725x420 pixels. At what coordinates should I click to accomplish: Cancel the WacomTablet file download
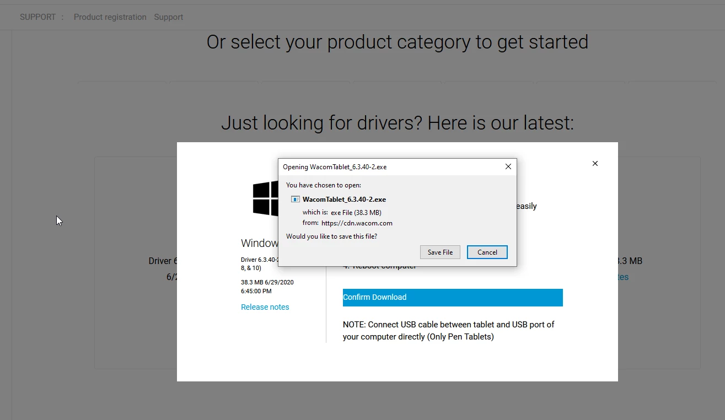[487, 252]
